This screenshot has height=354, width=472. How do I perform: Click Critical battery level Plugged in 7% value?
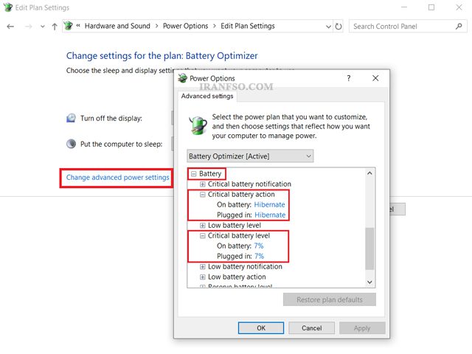coord(259,256)
